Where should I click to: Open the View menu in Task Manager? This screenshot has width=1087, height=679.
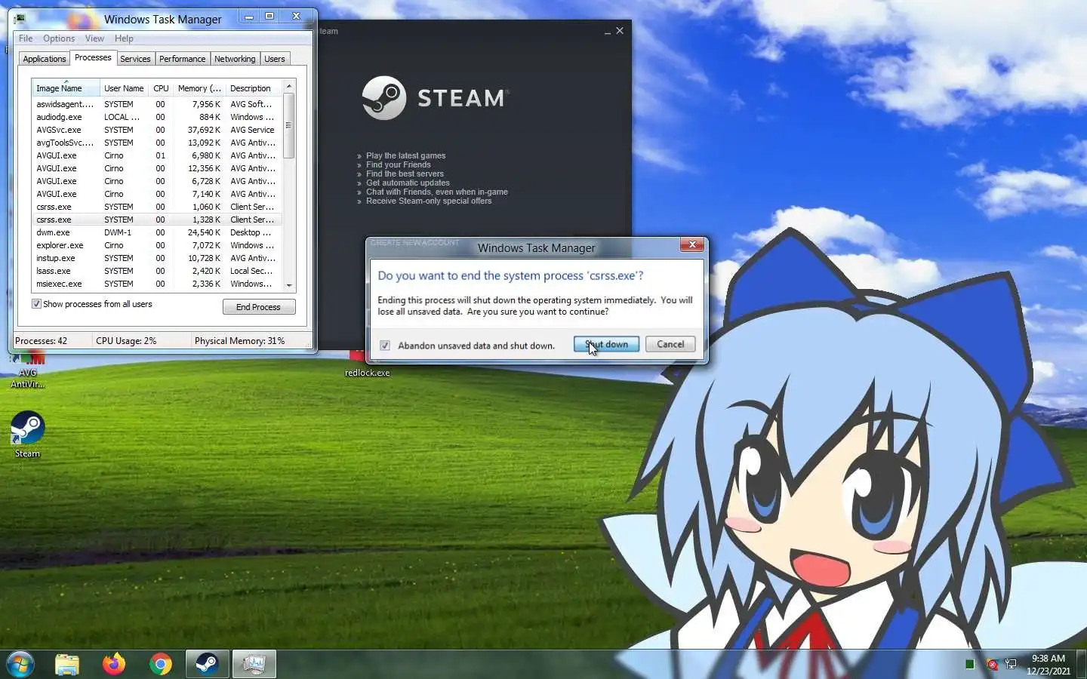pyautogui.click(x=94, y=38)
